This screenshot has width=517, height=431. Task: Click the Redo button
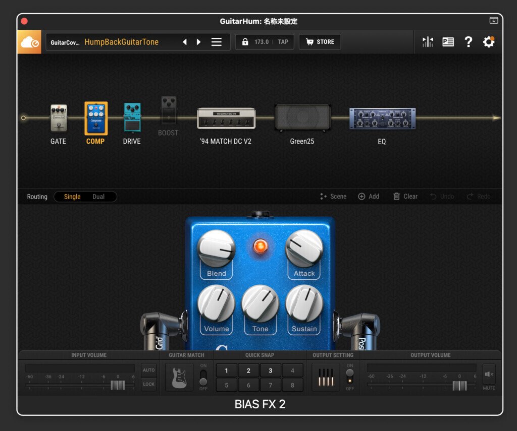tap(479, 197)
